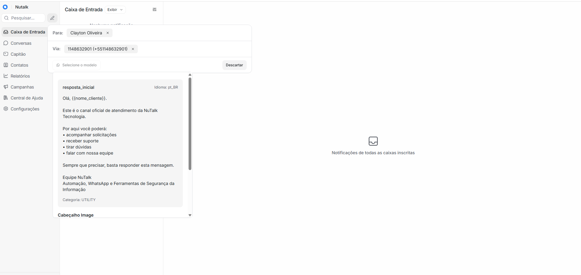Open the compose new message pencil icon
The image size is (581, 275).
pyautogui.click(x=52, y=18)
